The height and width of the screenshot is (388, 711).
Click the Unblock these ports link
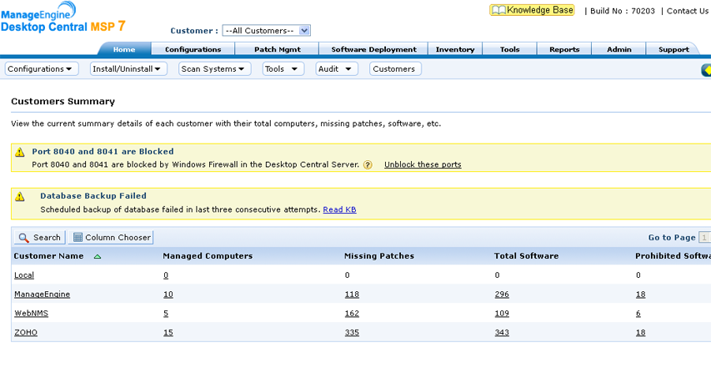click(422, 165)
